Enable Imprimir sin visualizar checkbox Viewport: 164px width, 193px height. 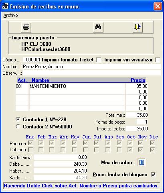click(x=158, y=60)
